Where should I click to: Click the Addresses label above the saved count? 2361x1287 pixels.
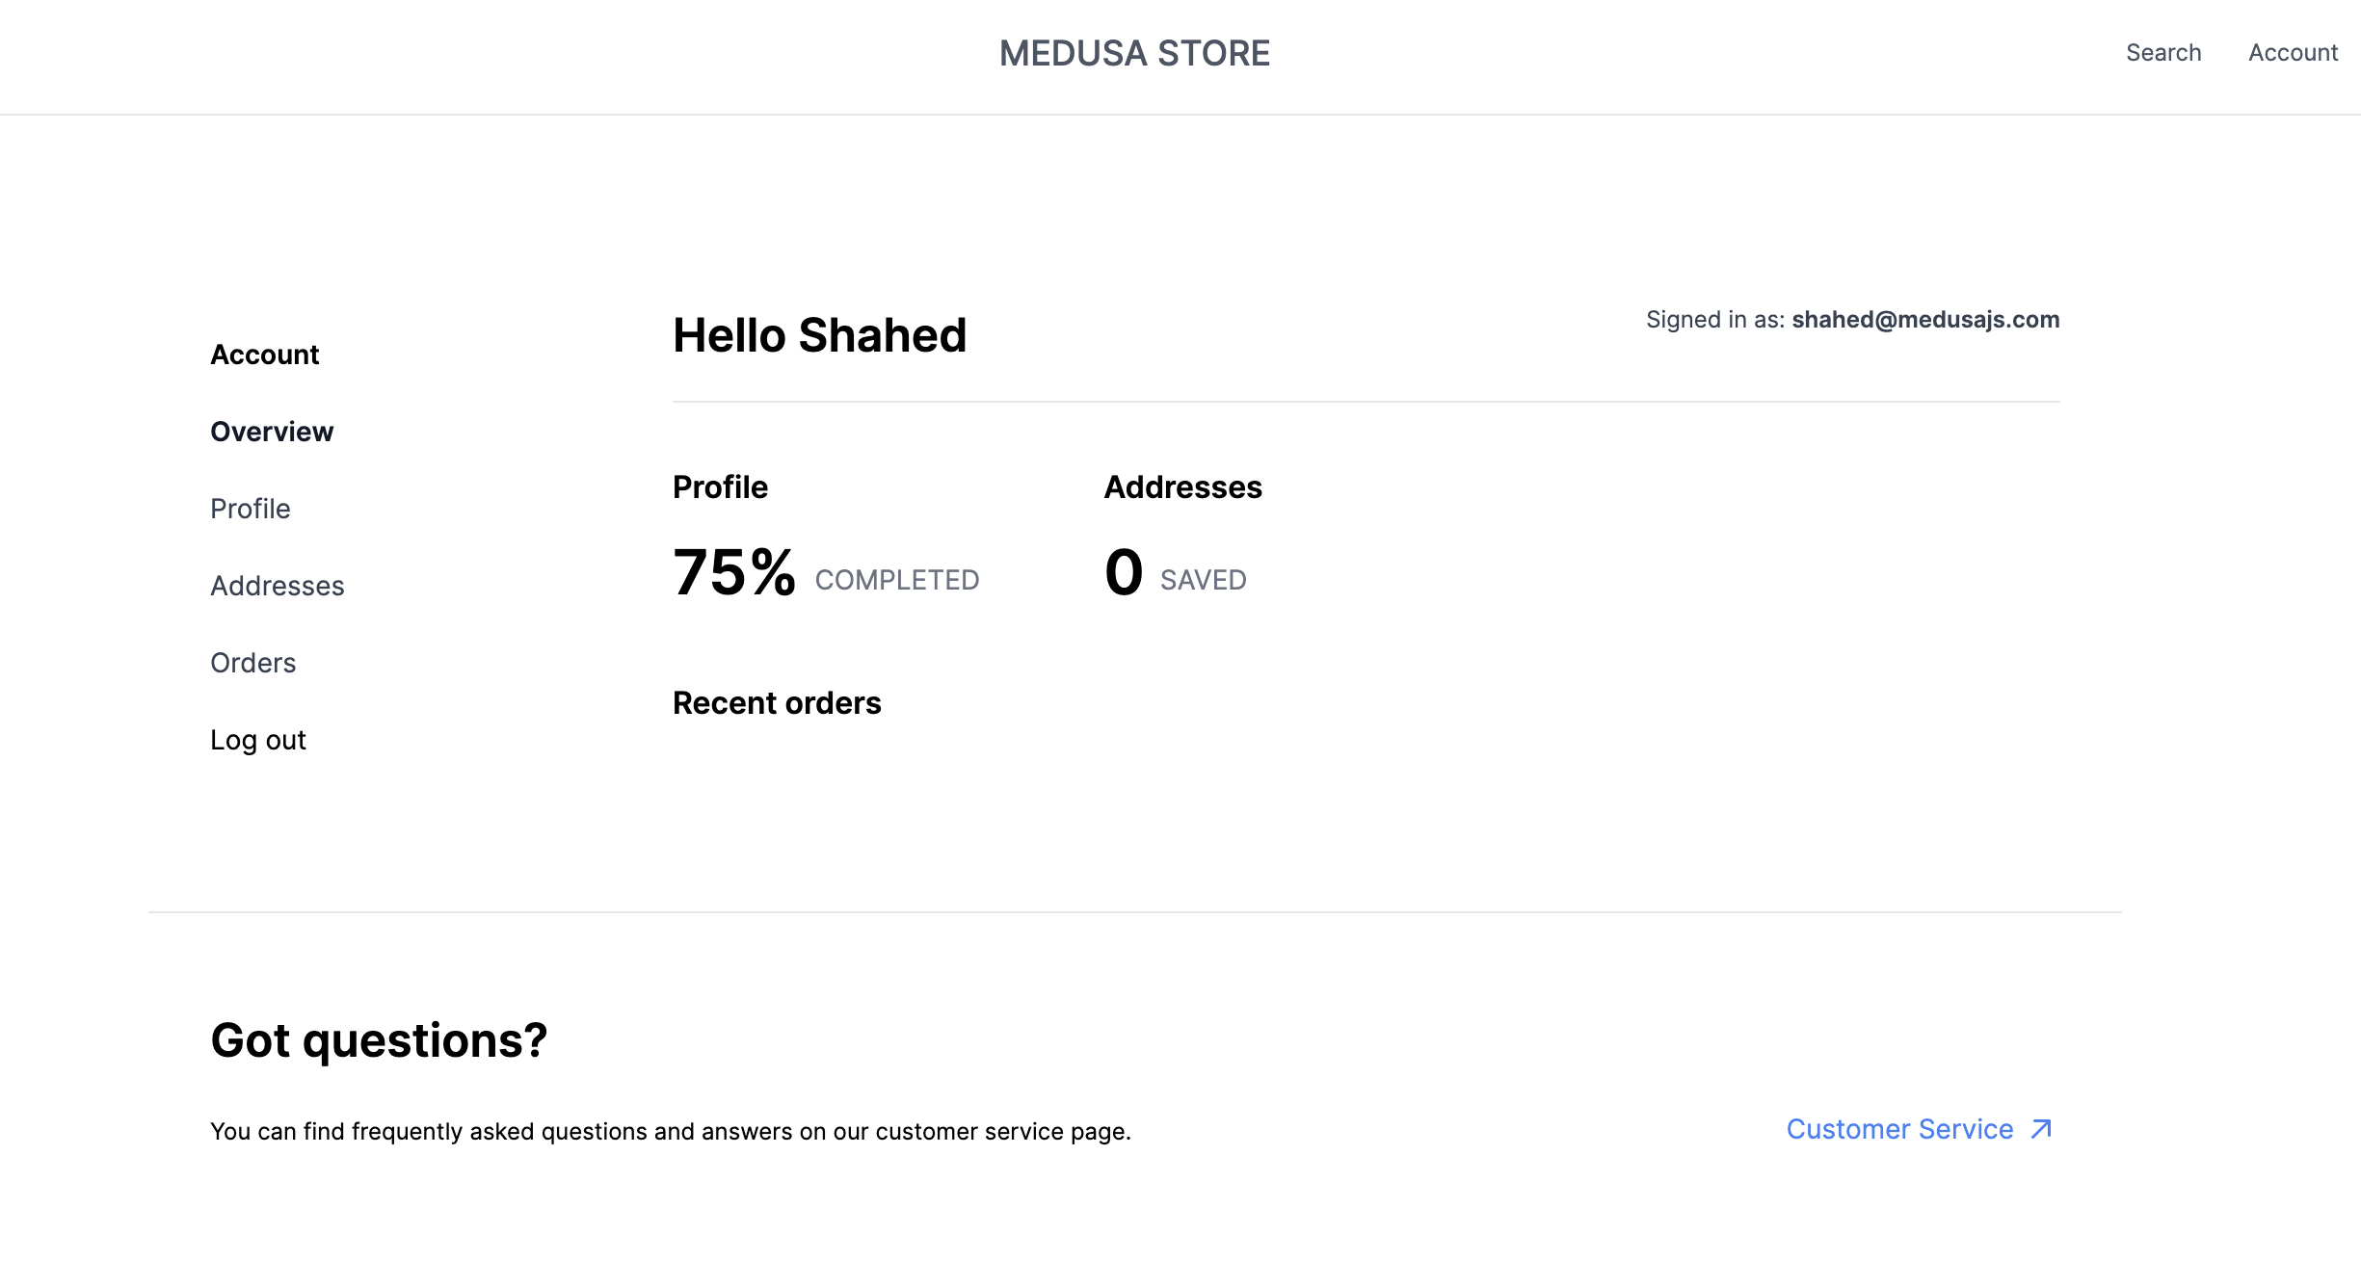1182,486
